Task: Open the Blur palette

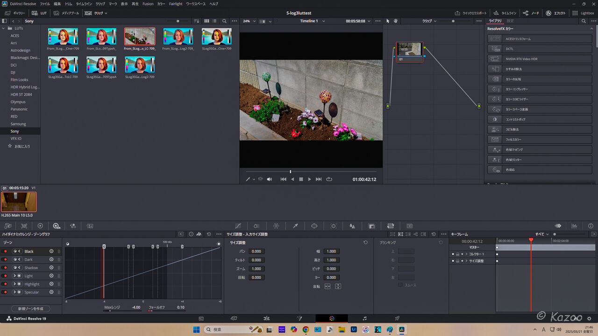Action: click(x=352, y=226)
